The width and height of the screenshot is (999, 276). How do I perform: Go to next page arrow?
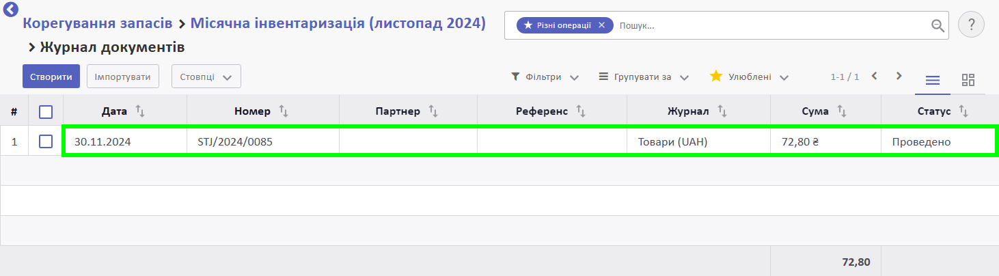click(x=899, y=76)
